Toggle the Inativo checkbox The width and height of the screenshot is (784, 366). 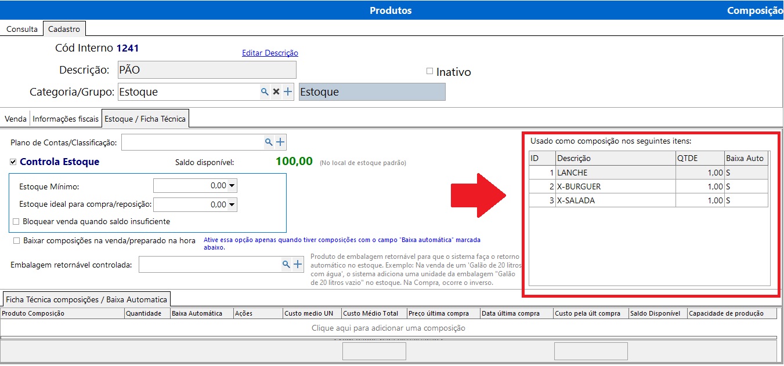(x=430, y=71)
